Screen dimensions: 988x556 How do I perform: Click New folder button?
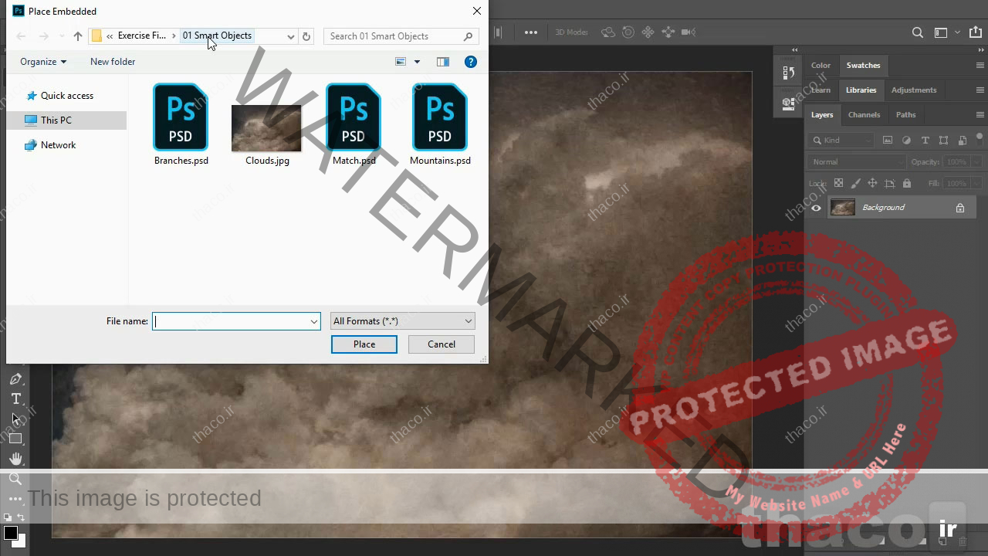113,62
